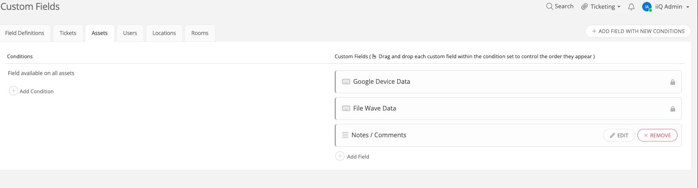Open the notifications bell
The width and height of the screenshot is (698, 188).
[631, 7]
